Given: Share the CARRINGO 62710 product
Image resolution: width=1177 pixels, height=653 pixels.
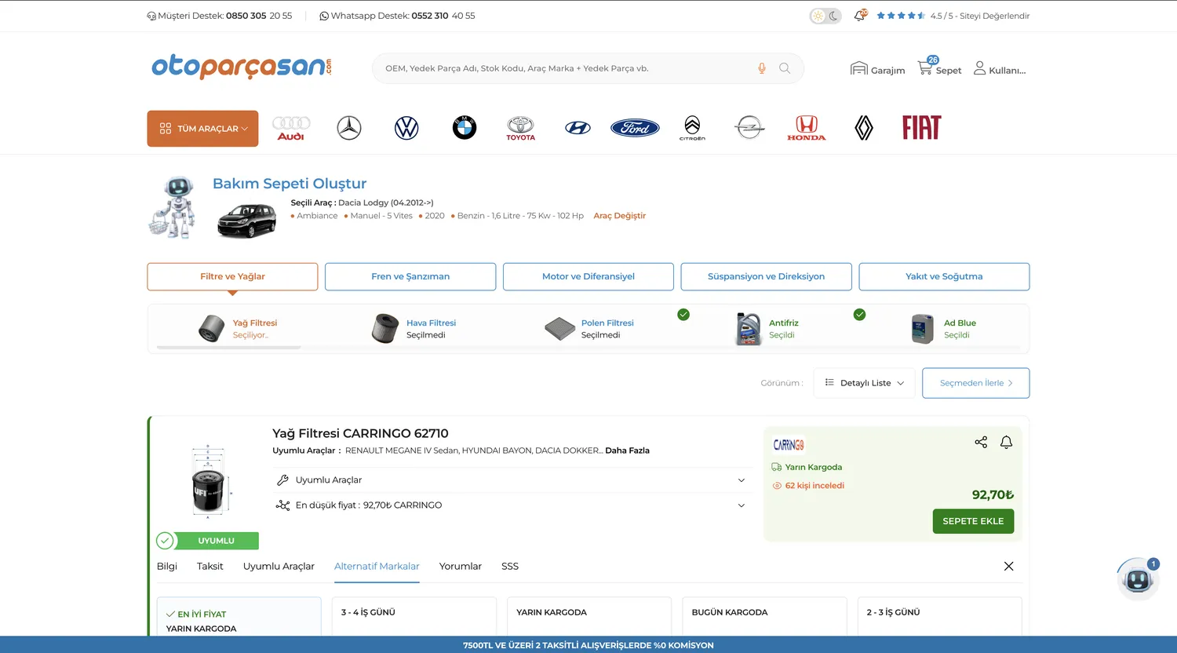Looking at the screenshot, I should (981, 442).
